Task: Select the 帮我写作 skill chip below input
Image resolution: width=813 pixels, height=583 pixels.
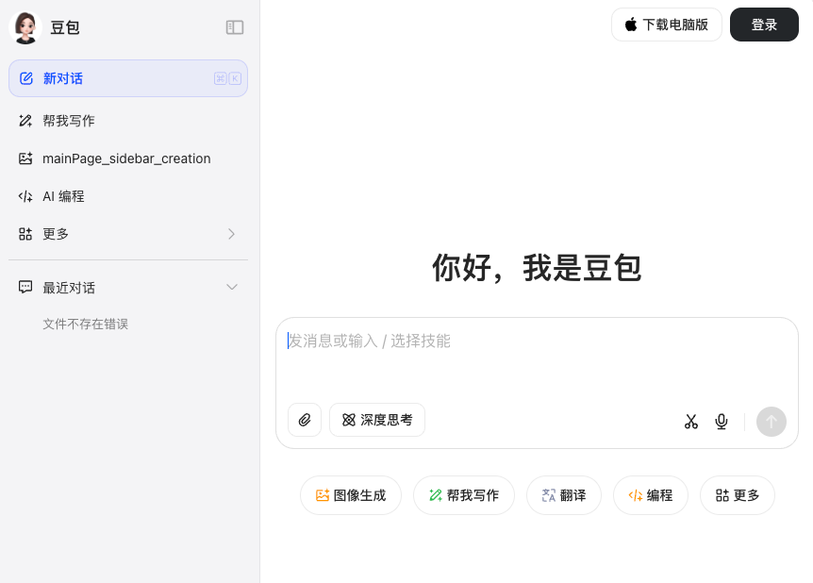Action: (463, 495)
